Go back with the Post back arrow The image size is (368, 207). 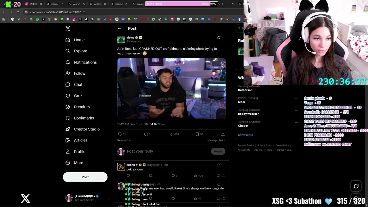[x=119, y=28]
